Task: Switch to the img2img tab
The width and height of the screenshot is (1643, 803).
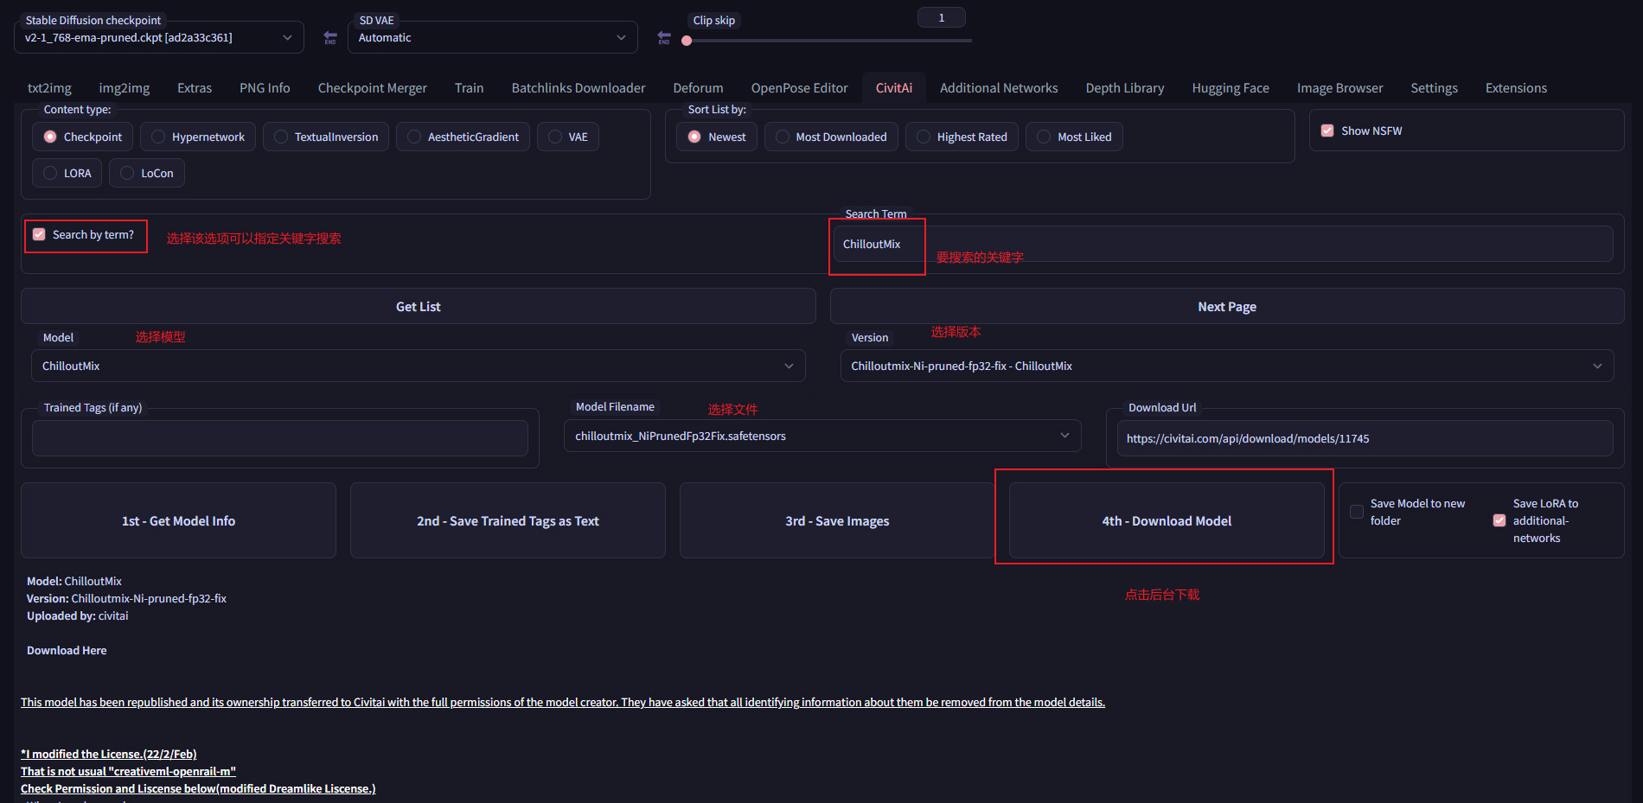Action: (125, 88)
